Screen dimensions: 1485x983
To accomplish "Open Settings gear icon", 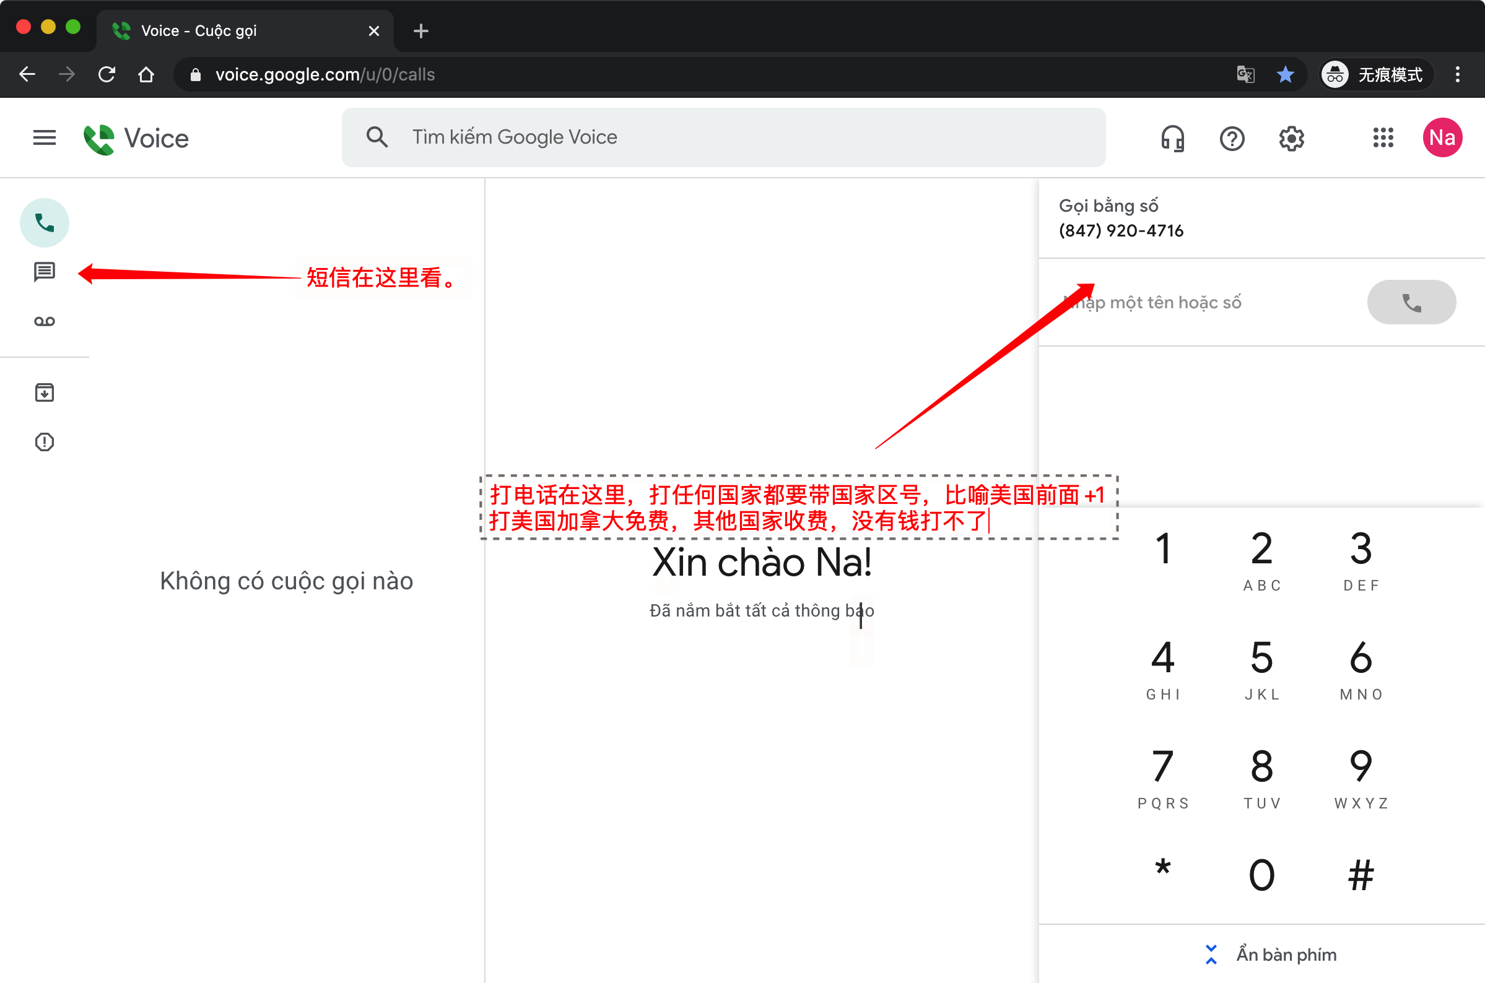I will tap(1291, 138).
